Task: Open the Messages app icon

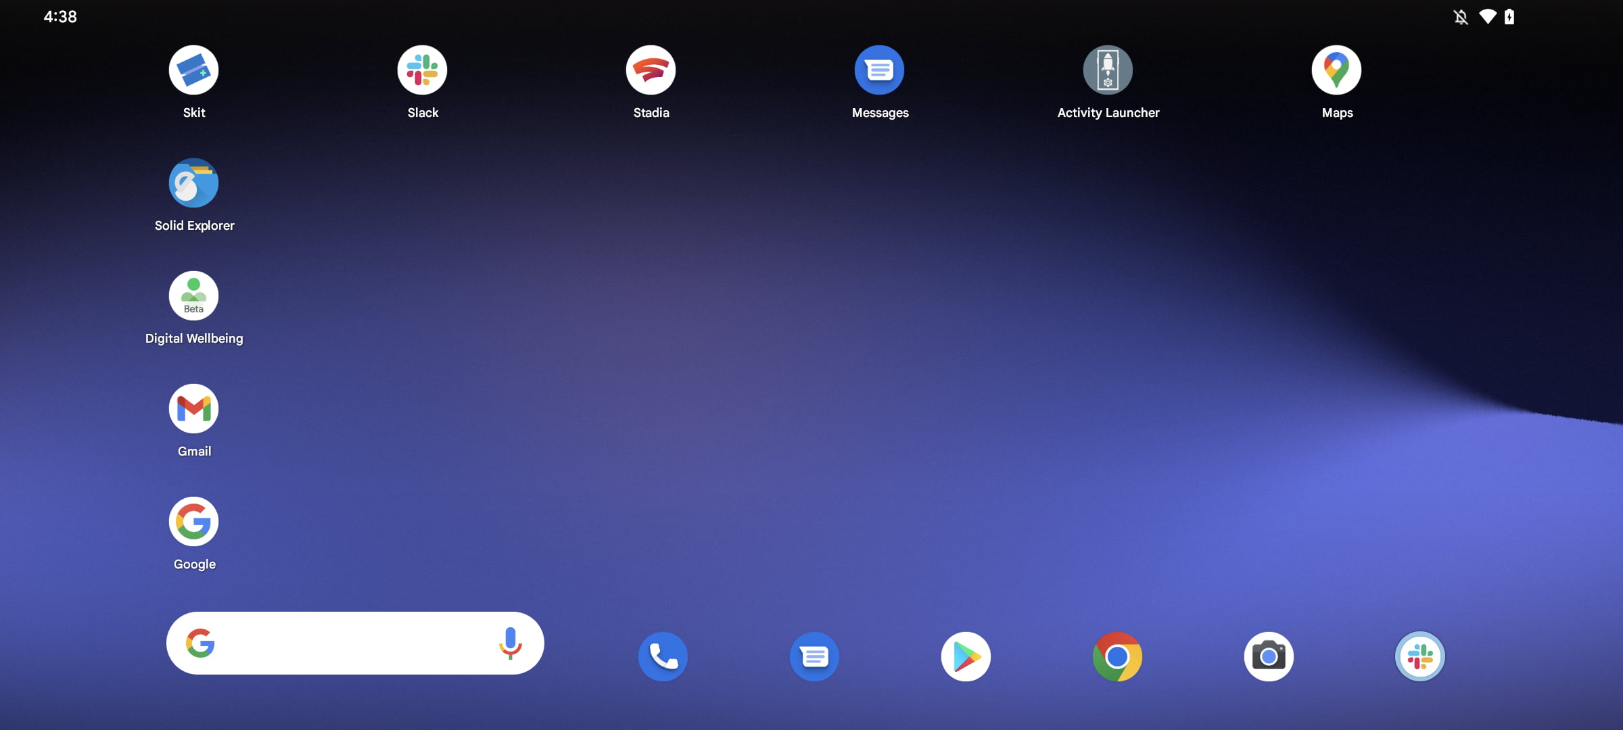Action: click(879, 70)
